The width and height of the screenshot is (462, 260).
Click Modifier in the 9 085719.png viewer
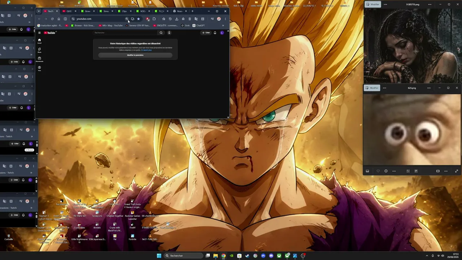click(372, 4)
